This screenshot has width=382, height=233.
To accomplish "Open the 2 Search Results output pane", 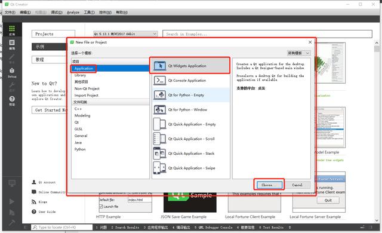I will click(x=125, y=227).
